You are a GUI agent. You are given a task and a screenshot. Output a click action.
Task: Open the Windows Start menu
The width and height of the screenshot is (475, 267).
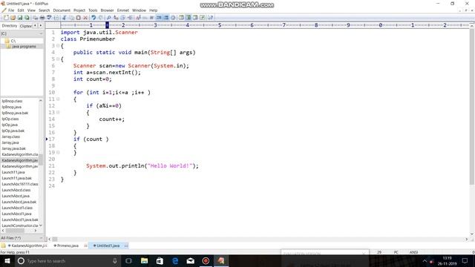pos(7,260)
